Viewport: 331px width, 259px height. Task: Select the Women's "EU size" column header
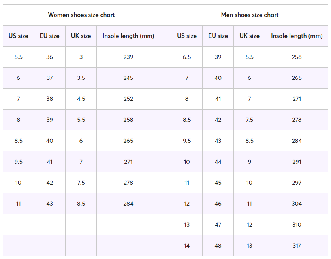coord(49,36)
